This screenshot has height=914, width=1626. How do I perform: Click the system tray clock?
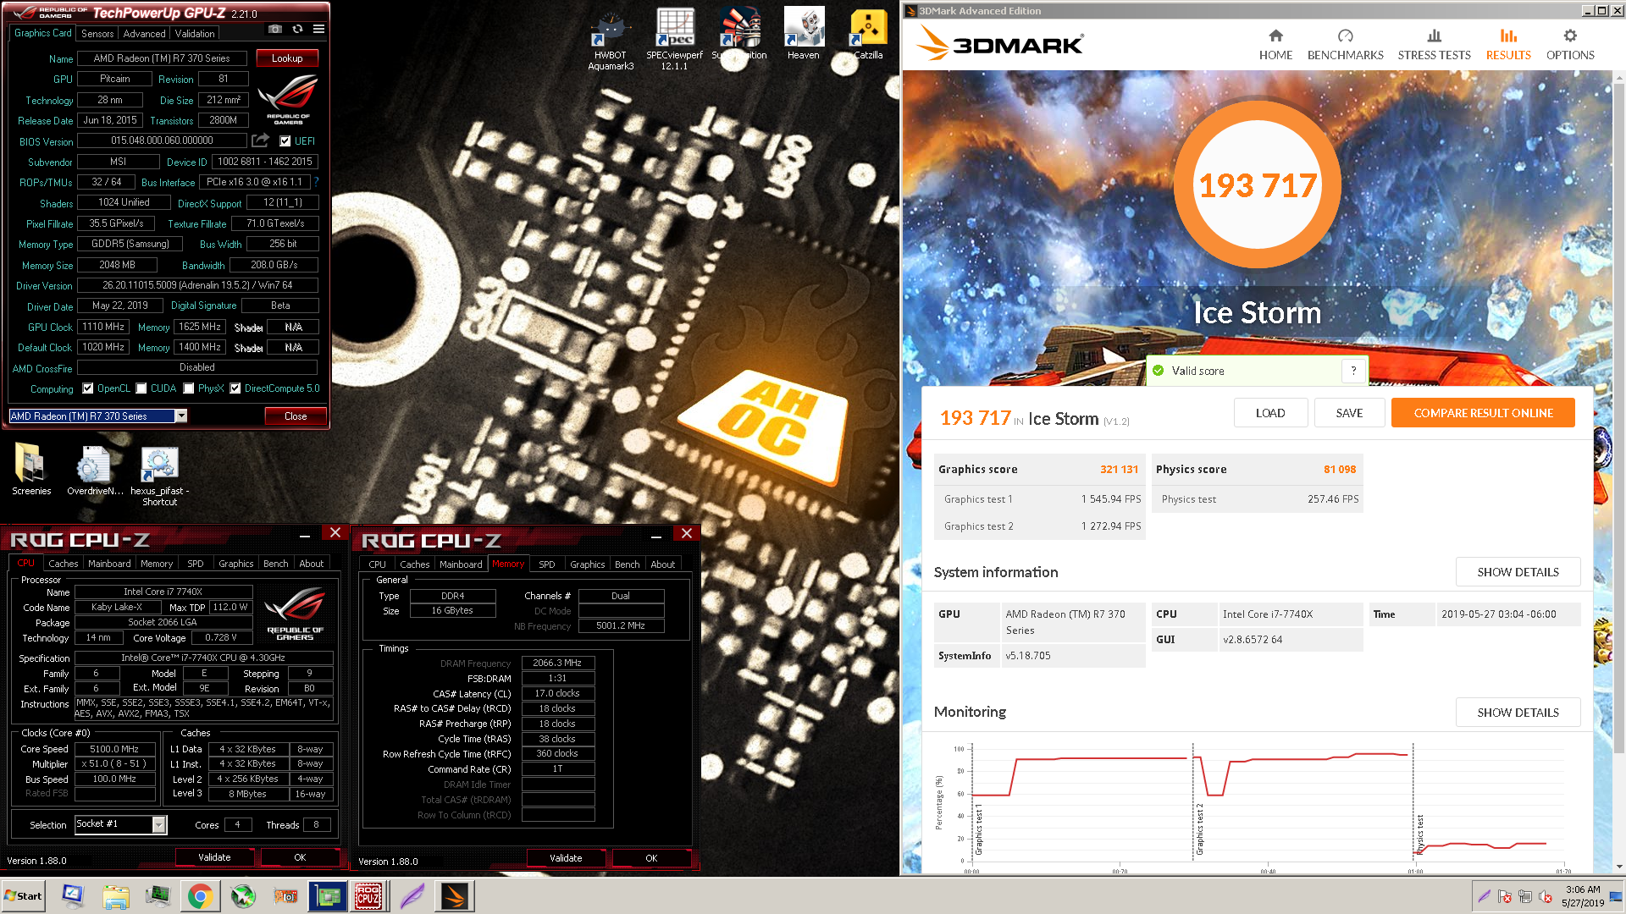[x=1582, y=896]
